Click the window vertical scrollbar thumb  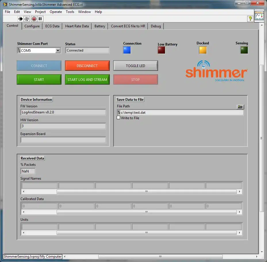(x=262, y=138)
